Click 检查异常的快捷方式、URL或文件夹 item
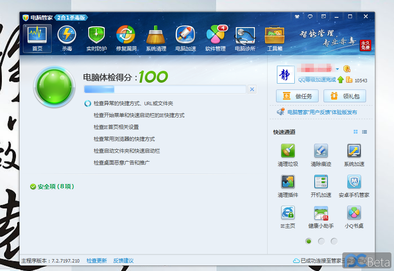The image size is (394, 271). coord(133,103)
